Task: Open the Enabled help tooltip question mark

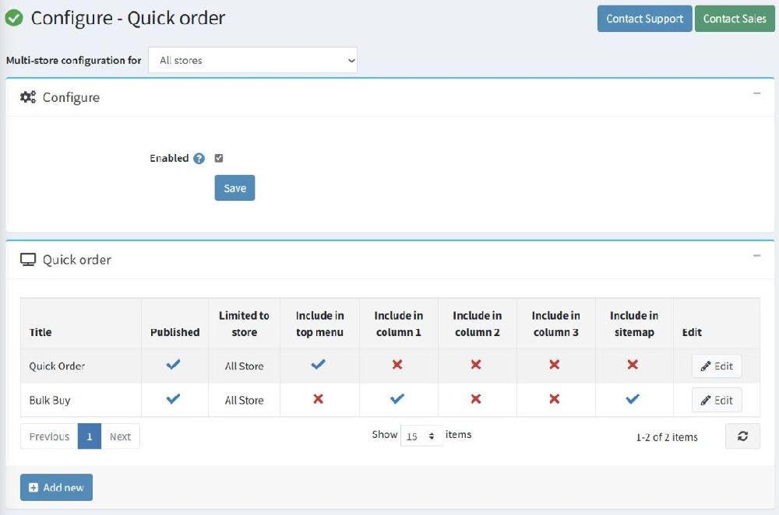Action: 198,158
